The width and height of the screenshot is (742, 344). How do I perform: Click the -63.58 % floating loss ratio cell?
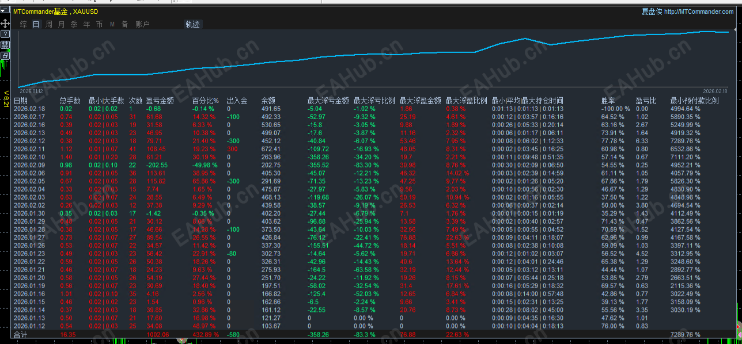coord(366,269)
